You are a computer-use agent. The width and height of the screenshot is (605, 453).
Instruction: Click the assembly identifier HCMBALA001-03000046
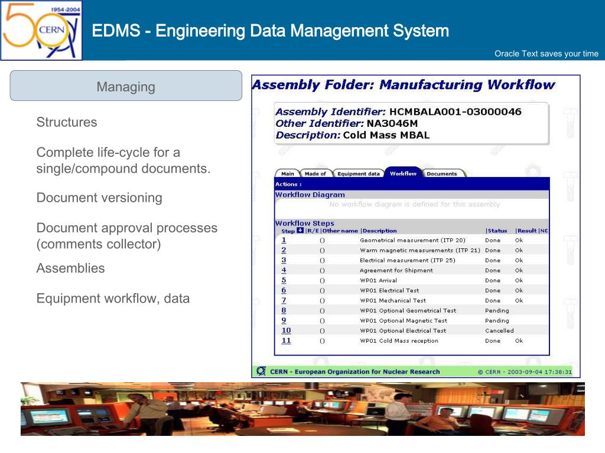coord(456,111)
